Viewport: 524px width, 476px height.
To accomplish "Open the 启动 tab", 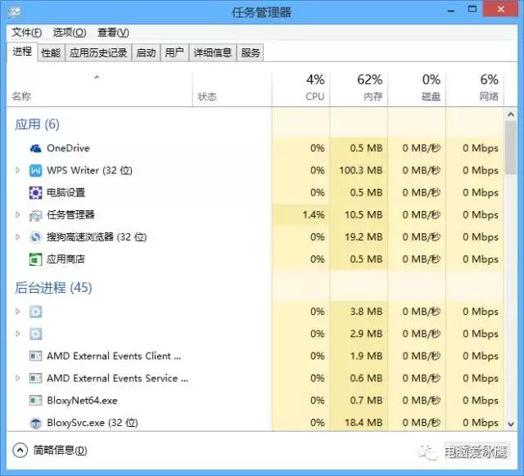I will point(146,52).
